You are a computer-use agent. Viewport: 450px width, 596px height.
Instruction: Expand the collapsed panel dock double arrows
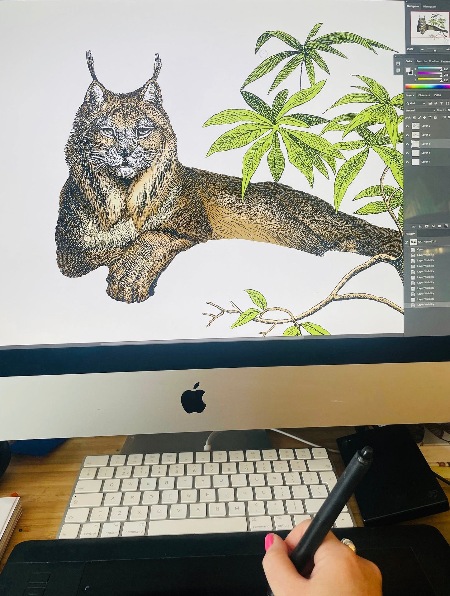click(x=400, y=56)
